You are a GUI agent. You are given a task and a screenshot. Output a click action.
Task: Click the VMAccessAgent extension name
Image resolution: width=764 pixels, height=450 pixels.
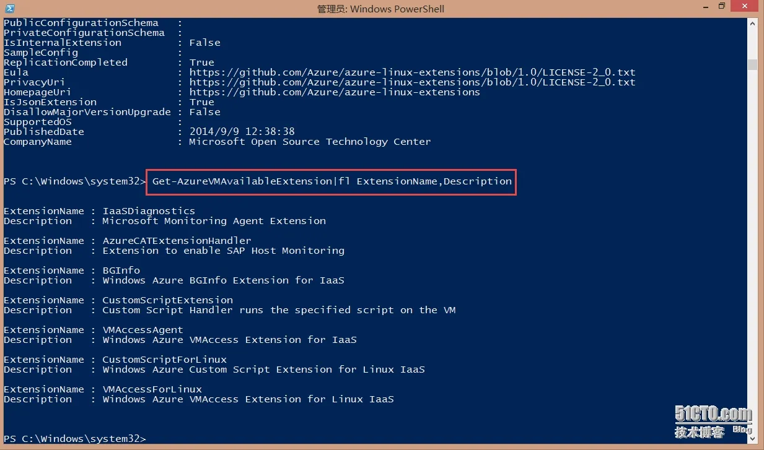click(143, 330)
